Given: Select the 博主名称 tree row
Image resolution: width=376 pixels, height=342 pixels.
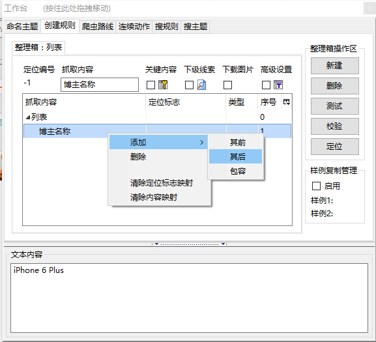Looking at the screenshot, I should click(x=157, y=131).
